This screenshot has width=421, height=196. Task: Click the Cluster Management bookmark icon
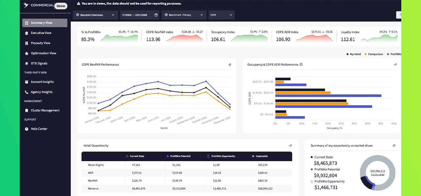click(27, 110)
